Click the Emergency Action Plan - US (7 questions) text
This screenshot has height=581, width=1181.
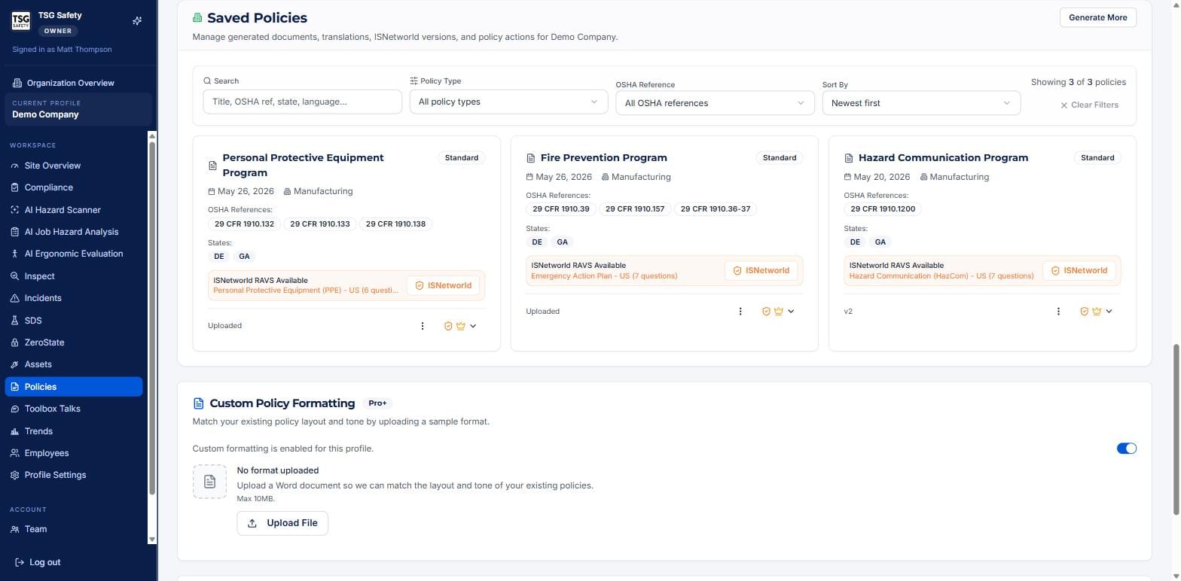click(604, 276)
